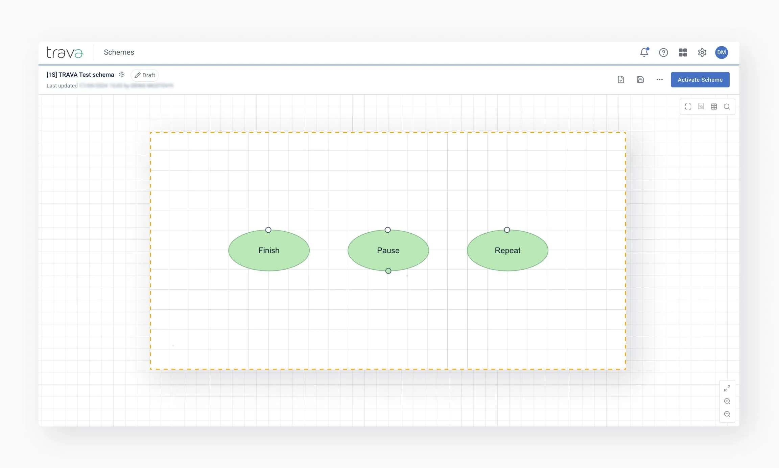Click the Draft status badge
The width and height of the screenshot is (779, 468).
pyautogui.click(x=145, y=75)
